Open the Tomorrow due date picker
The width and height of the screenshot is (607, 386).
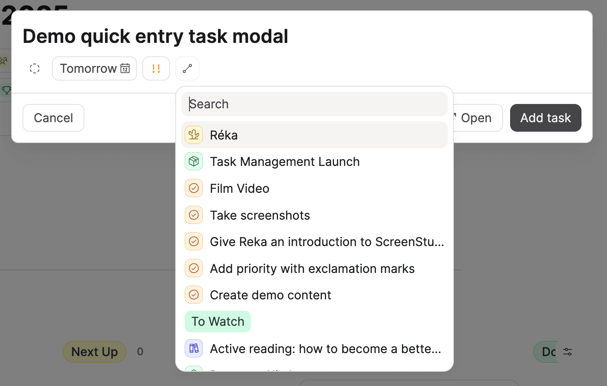tap(94, 68)
